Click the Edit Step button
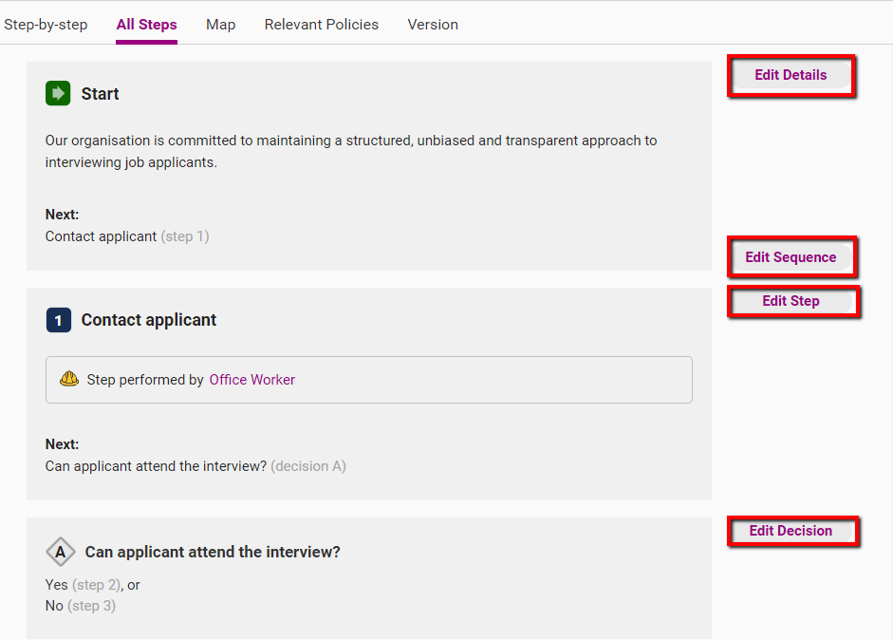 point(791,301)
